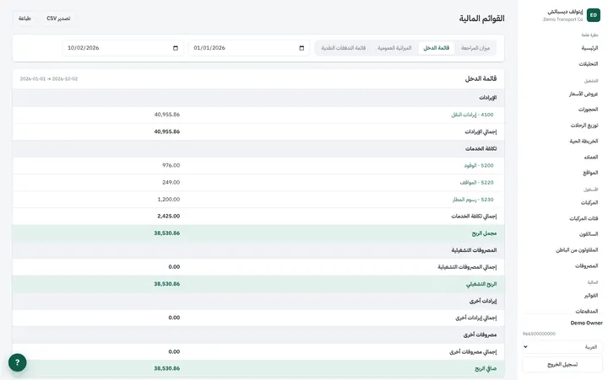Open المصروفات sidebar item
Screen dimensions: 608x380
point(586,266)
